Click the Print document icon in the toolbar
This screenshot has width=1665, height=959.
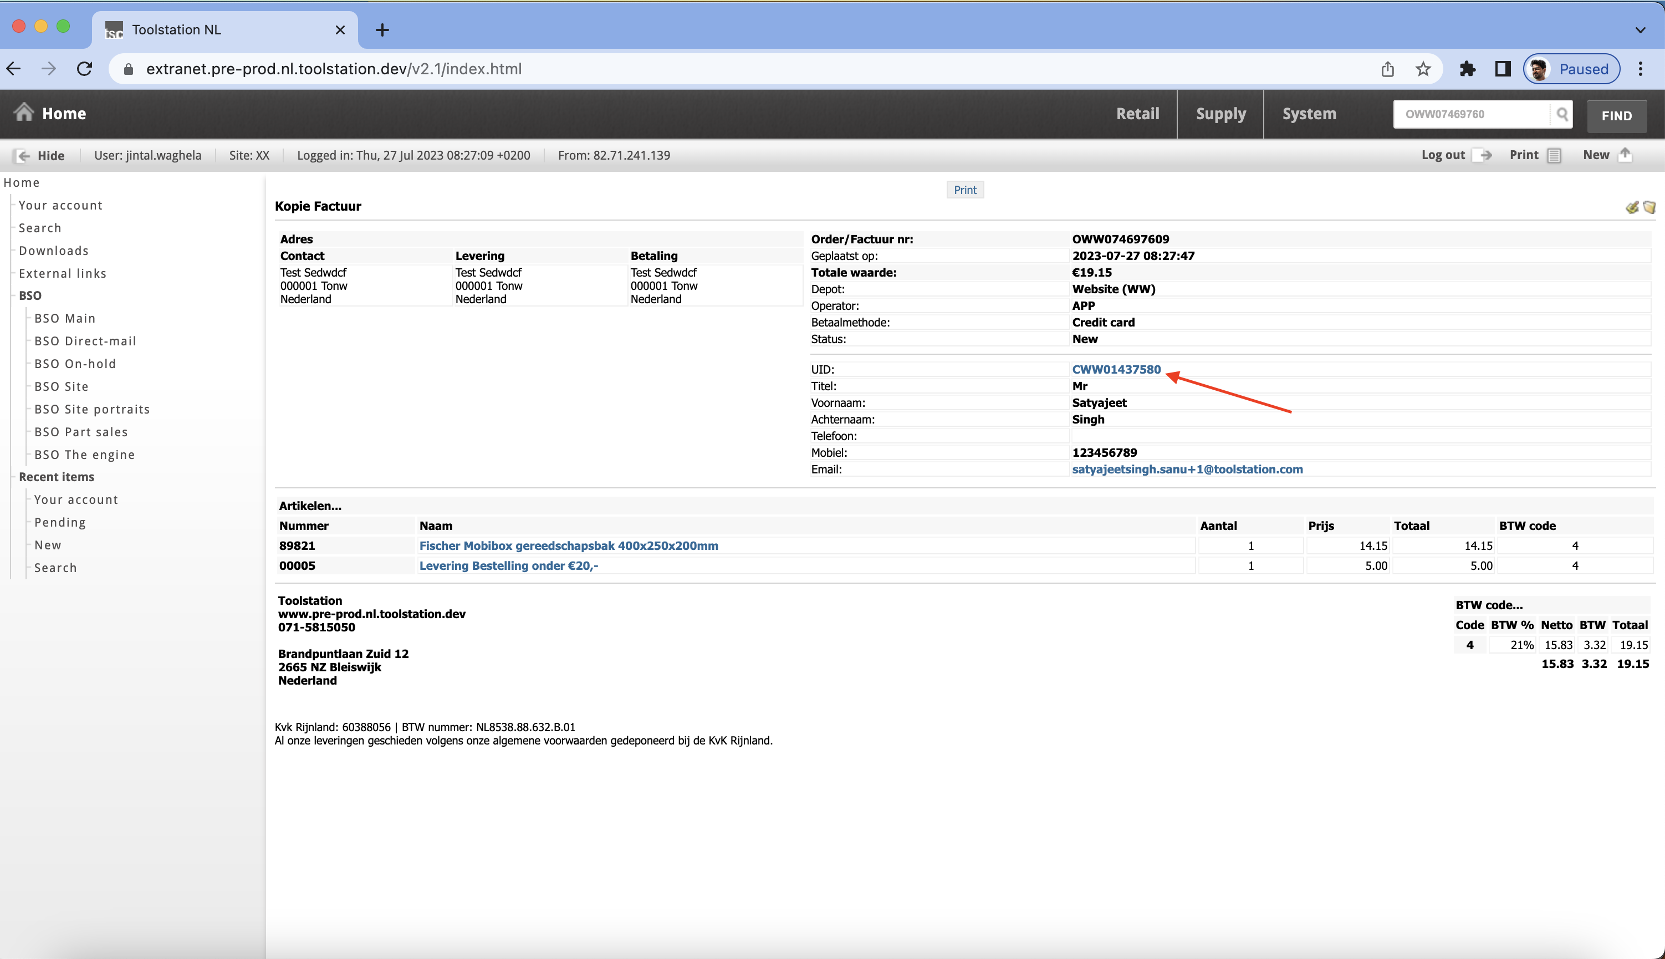point(1553,155)
